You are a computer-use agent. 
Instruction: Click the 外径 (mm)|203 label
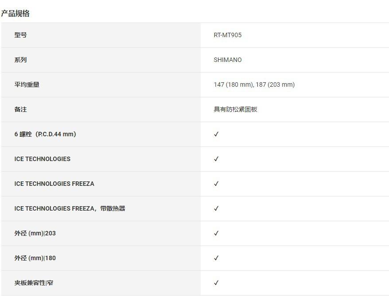coord(35,233)
